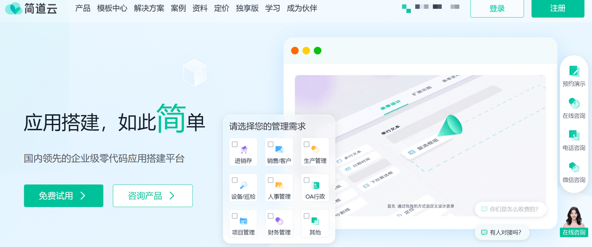Screen dimensions: 592x247
Task: Expand the 解决方案 navigation menu
Action: [149, 8]
